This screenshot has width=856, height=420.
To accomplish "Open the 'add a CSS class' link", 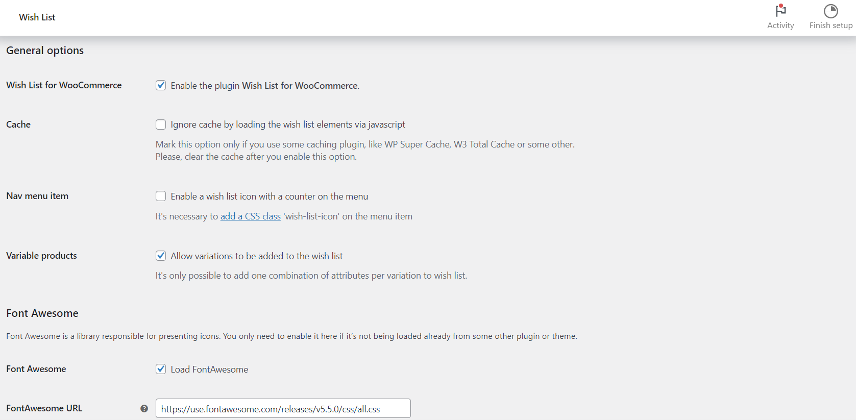I will click(250, 216).
